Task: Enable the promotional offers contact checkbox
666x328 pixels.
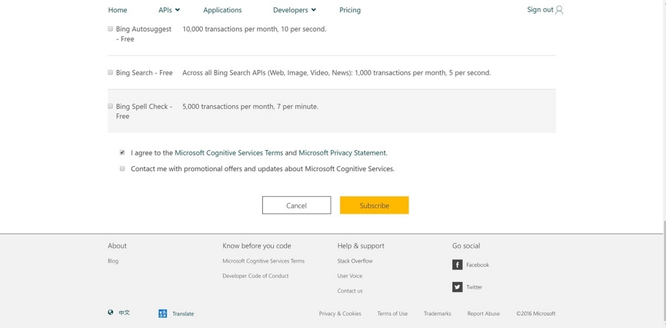Action: click(122, 168)
